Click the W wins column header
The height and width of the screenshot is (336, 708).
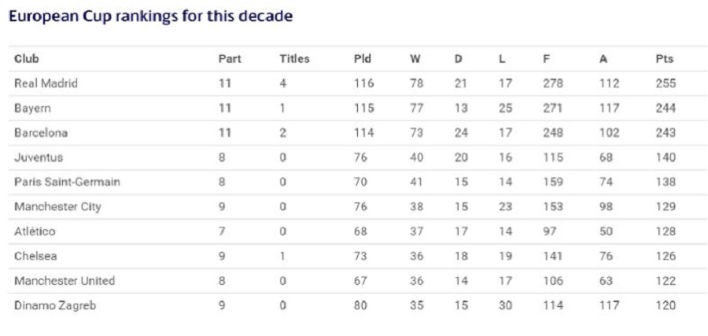click(415, 59)
